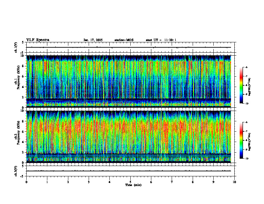Click the time-axis tick label "5"
Image resolution: width=264 pixels, height=204 pixels.
click(130, 182)
